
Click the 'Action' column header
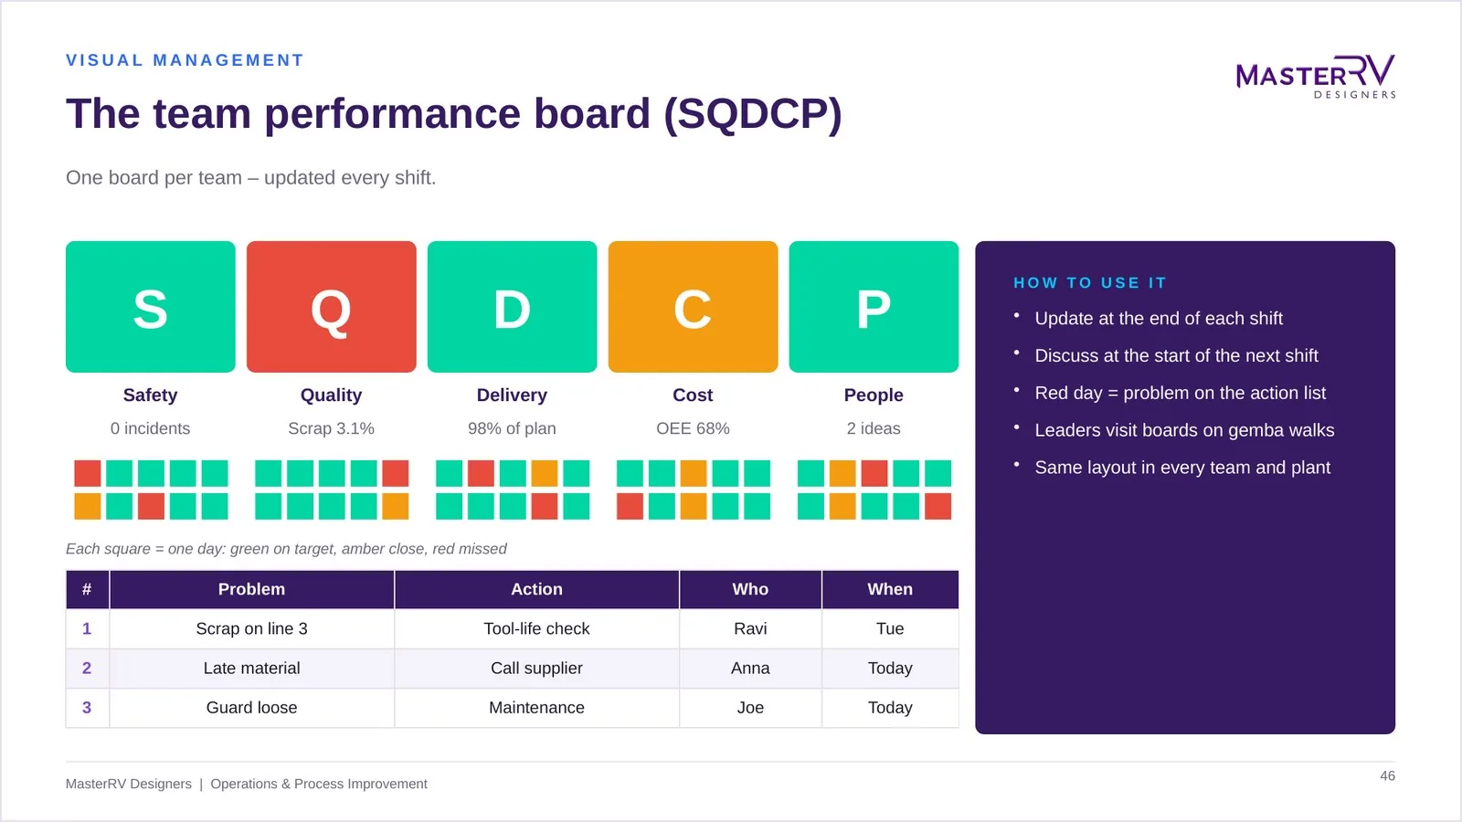point(537,590)
